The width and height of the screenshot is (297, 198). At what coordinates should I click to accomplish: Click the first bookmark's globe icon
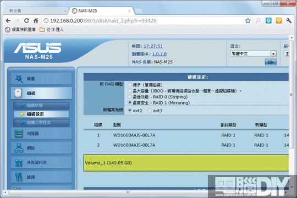(7, 30)
